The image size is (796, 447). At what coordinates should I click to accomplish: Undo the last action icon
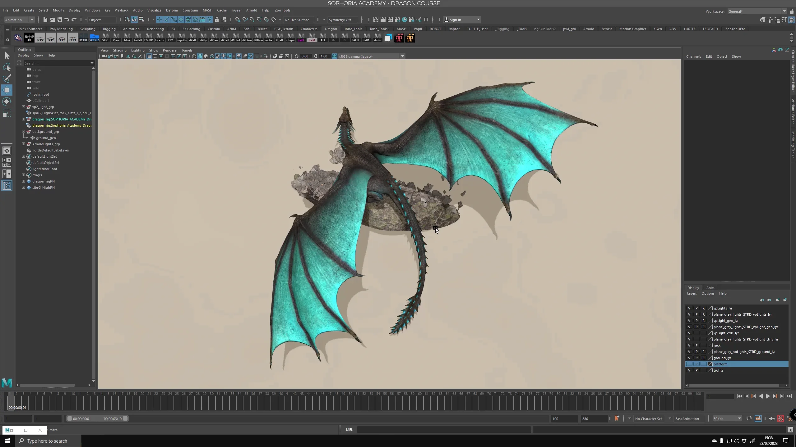67,20
